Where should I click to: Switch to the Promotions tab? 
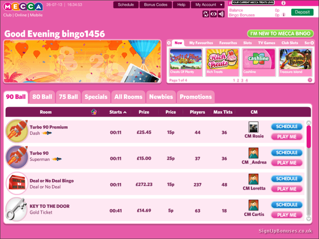coord(196,97)
